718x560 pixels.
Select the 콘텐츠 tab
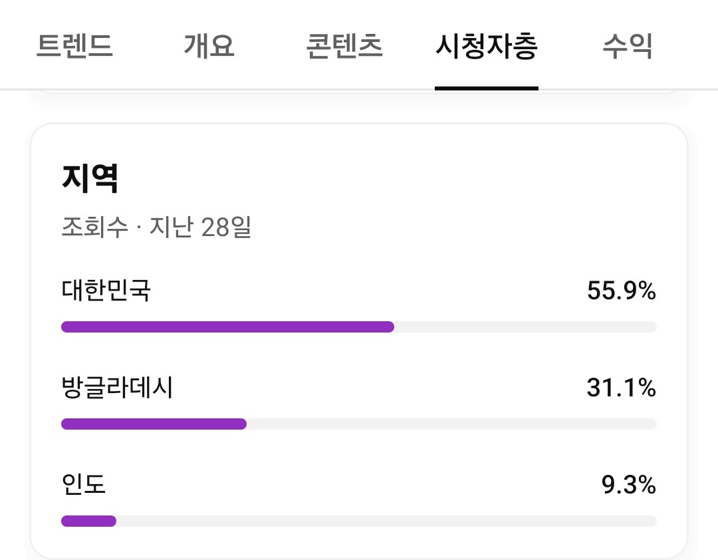tap(344, 47)
